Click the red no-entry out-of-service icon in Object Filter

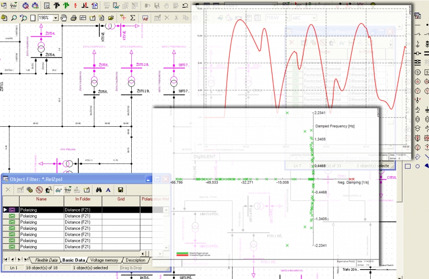(39, 190)
